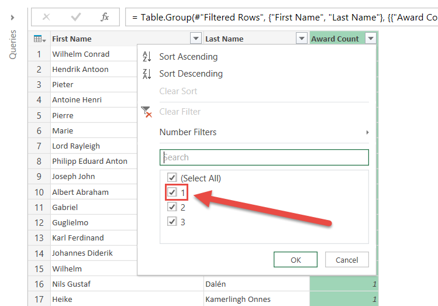Viewport: 438px width, 306px height.
Task: Open the Last Name column filter dropdown
Action: pyautogui.click(x=301, y=39)
